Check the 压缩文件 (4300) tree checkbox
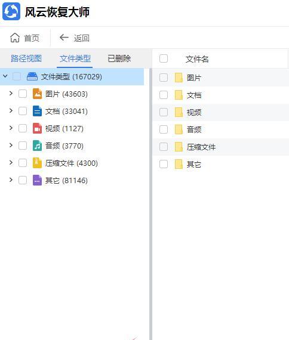Viewport: 289px width, 340px height. [23, 163]
